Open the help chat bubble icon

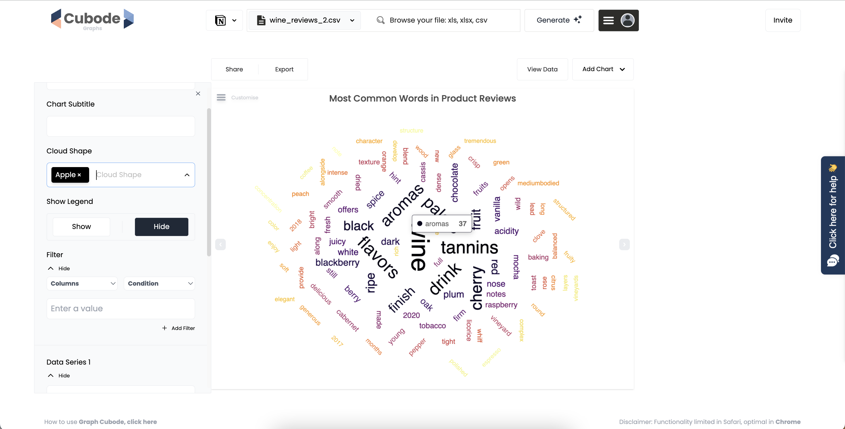click(x=832, y=261)
